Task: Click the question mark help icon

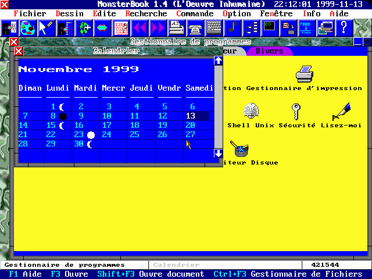Action: tap(344, 28)
